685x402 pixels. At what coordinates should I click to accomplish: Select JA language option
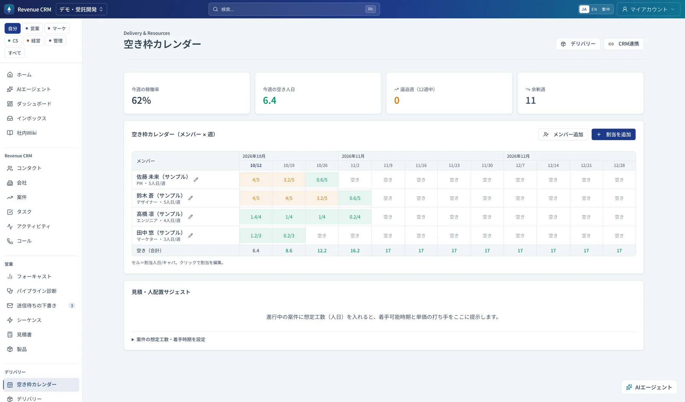pos(584,9)
